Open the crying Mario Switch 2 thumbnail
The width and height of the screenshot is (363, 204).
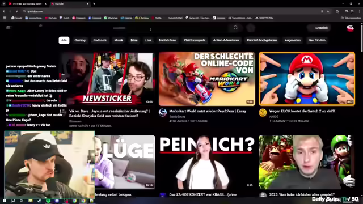point(307,79)
